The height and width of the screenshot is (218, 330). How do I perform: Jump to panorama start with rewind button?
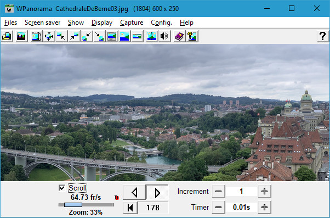pos(130,208)
